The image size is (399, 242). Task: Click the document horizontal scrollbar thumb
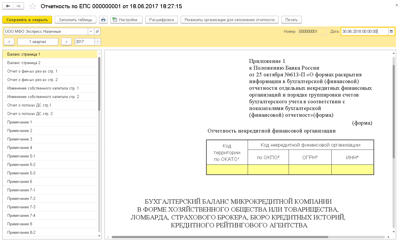(x=220, y=237)
